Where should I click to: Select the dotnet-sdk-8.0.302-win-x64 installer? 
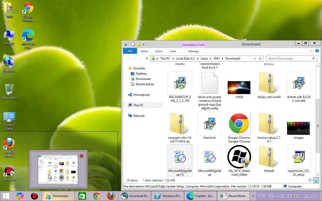[x=299, y=87]
